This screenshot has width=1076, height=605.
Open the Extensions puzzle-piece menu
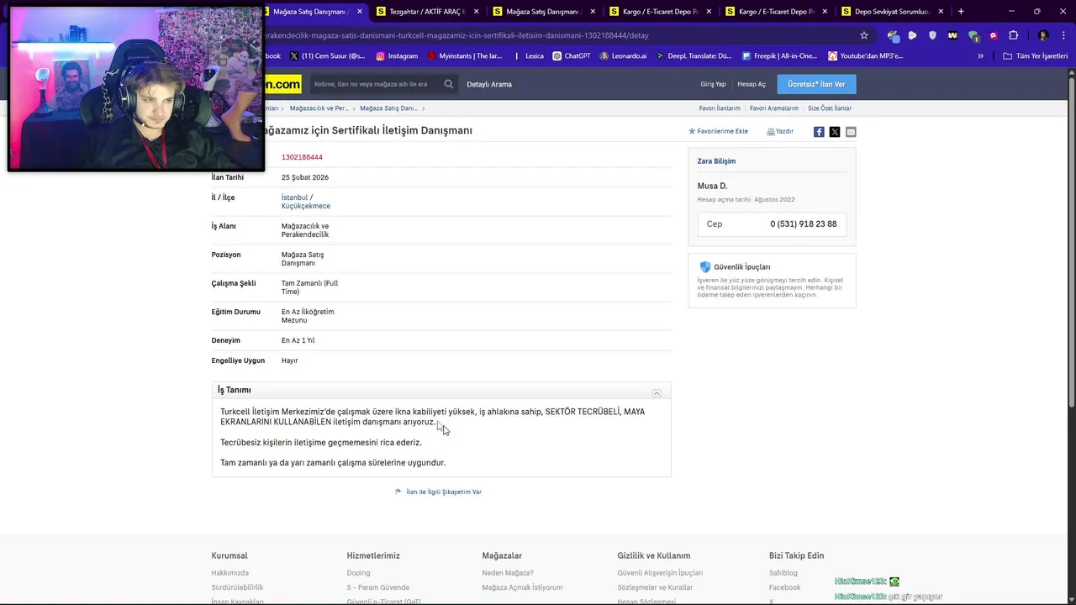pyautogui.click(x=1013, y=35)
